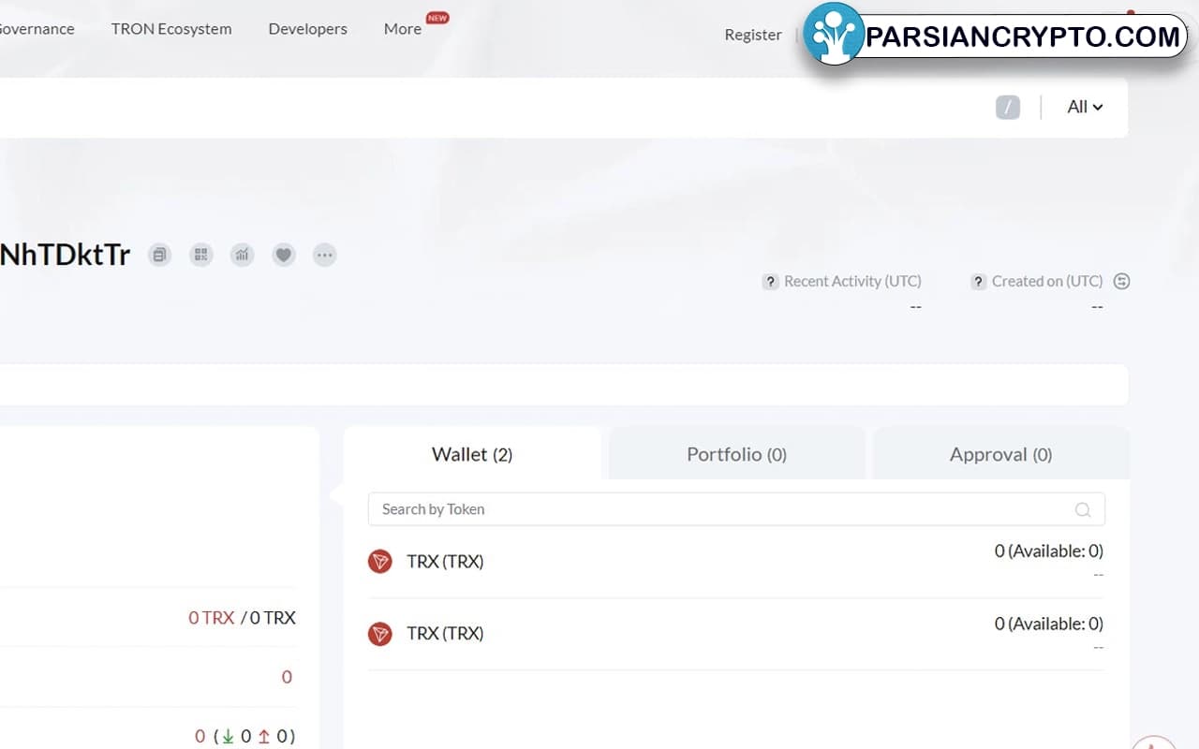Click the Register link
Screen dimensions: 1199x749
[752, 35]
